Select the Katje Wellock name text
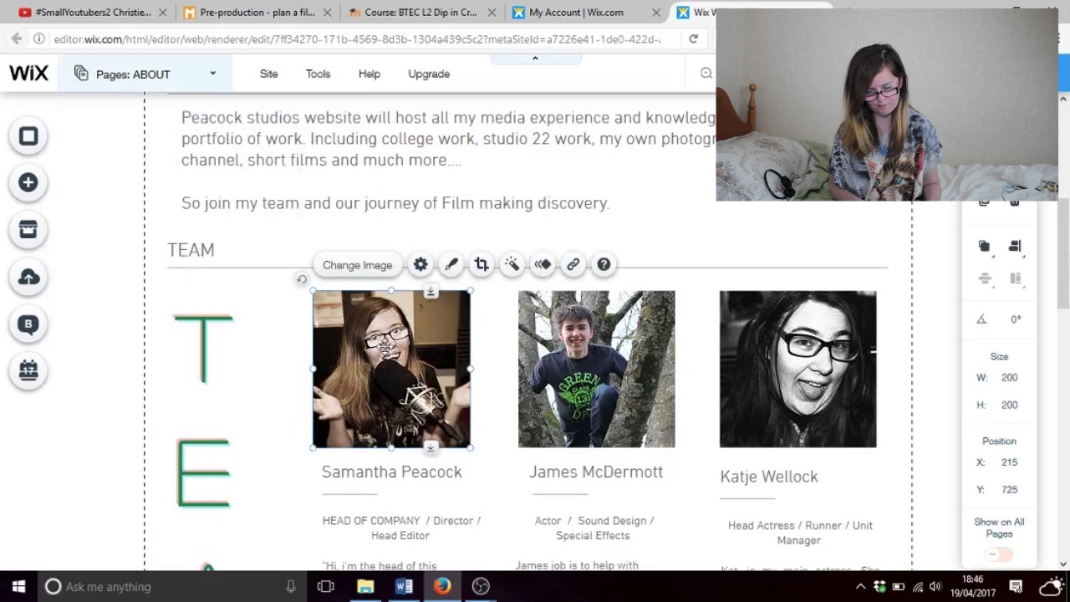The image size is (1070, 602). click(769, 477)
